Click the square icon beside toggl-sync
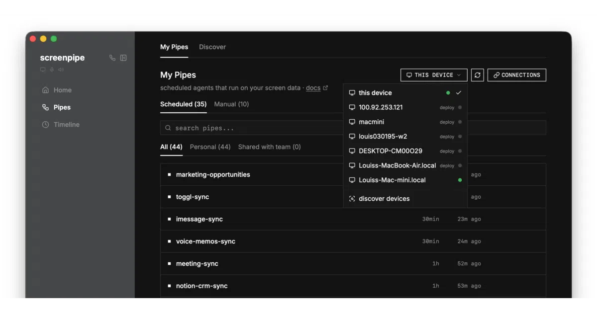The image size is (597, 313). pos(169,197)
